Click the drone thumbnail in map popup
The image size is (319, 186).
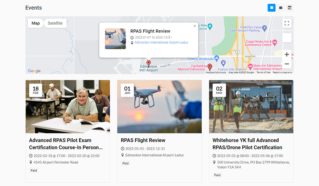click(x=115, y=39)
